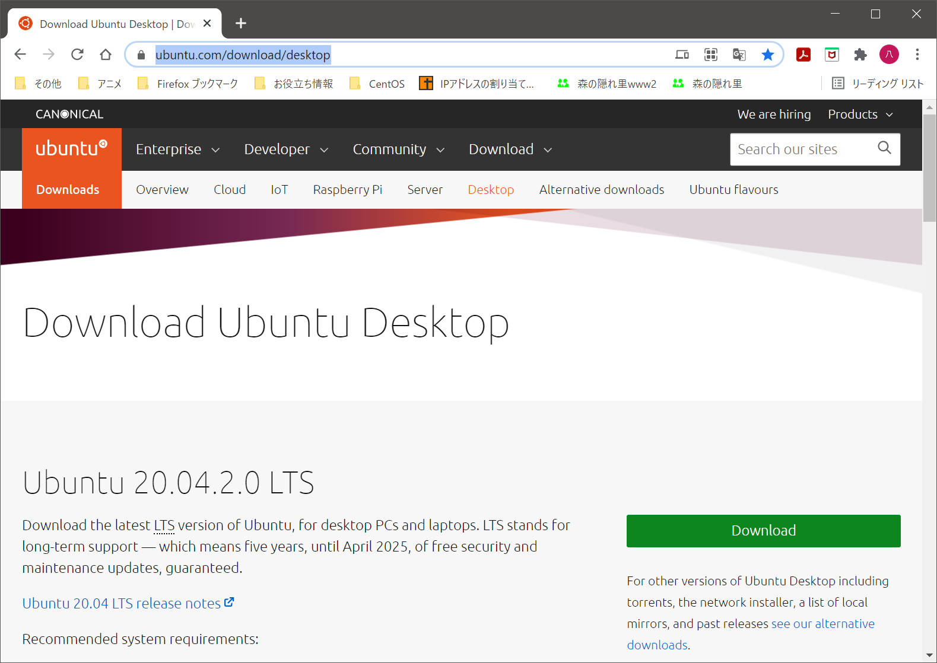Open the お役立ち情報 bookmarks folder

(294, 84)
